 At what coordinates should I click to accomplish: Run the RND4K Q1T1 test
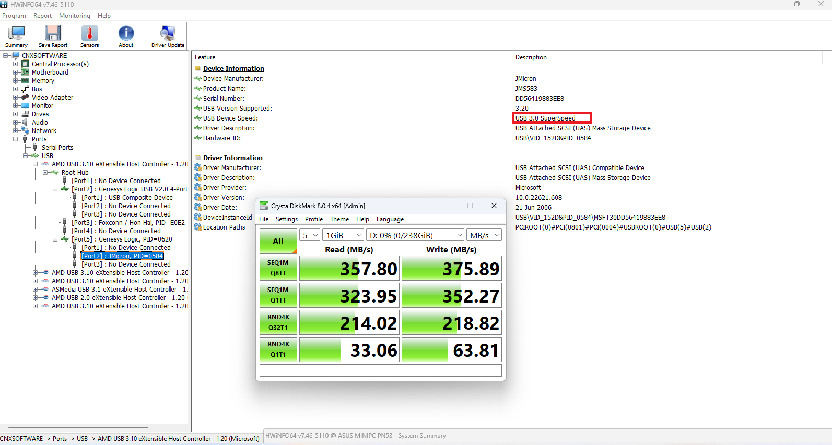click(x=278, y=350)
